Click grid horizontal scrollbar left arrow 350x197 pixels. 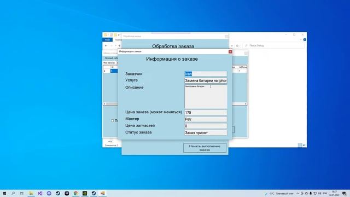click(x=104, y=104)
